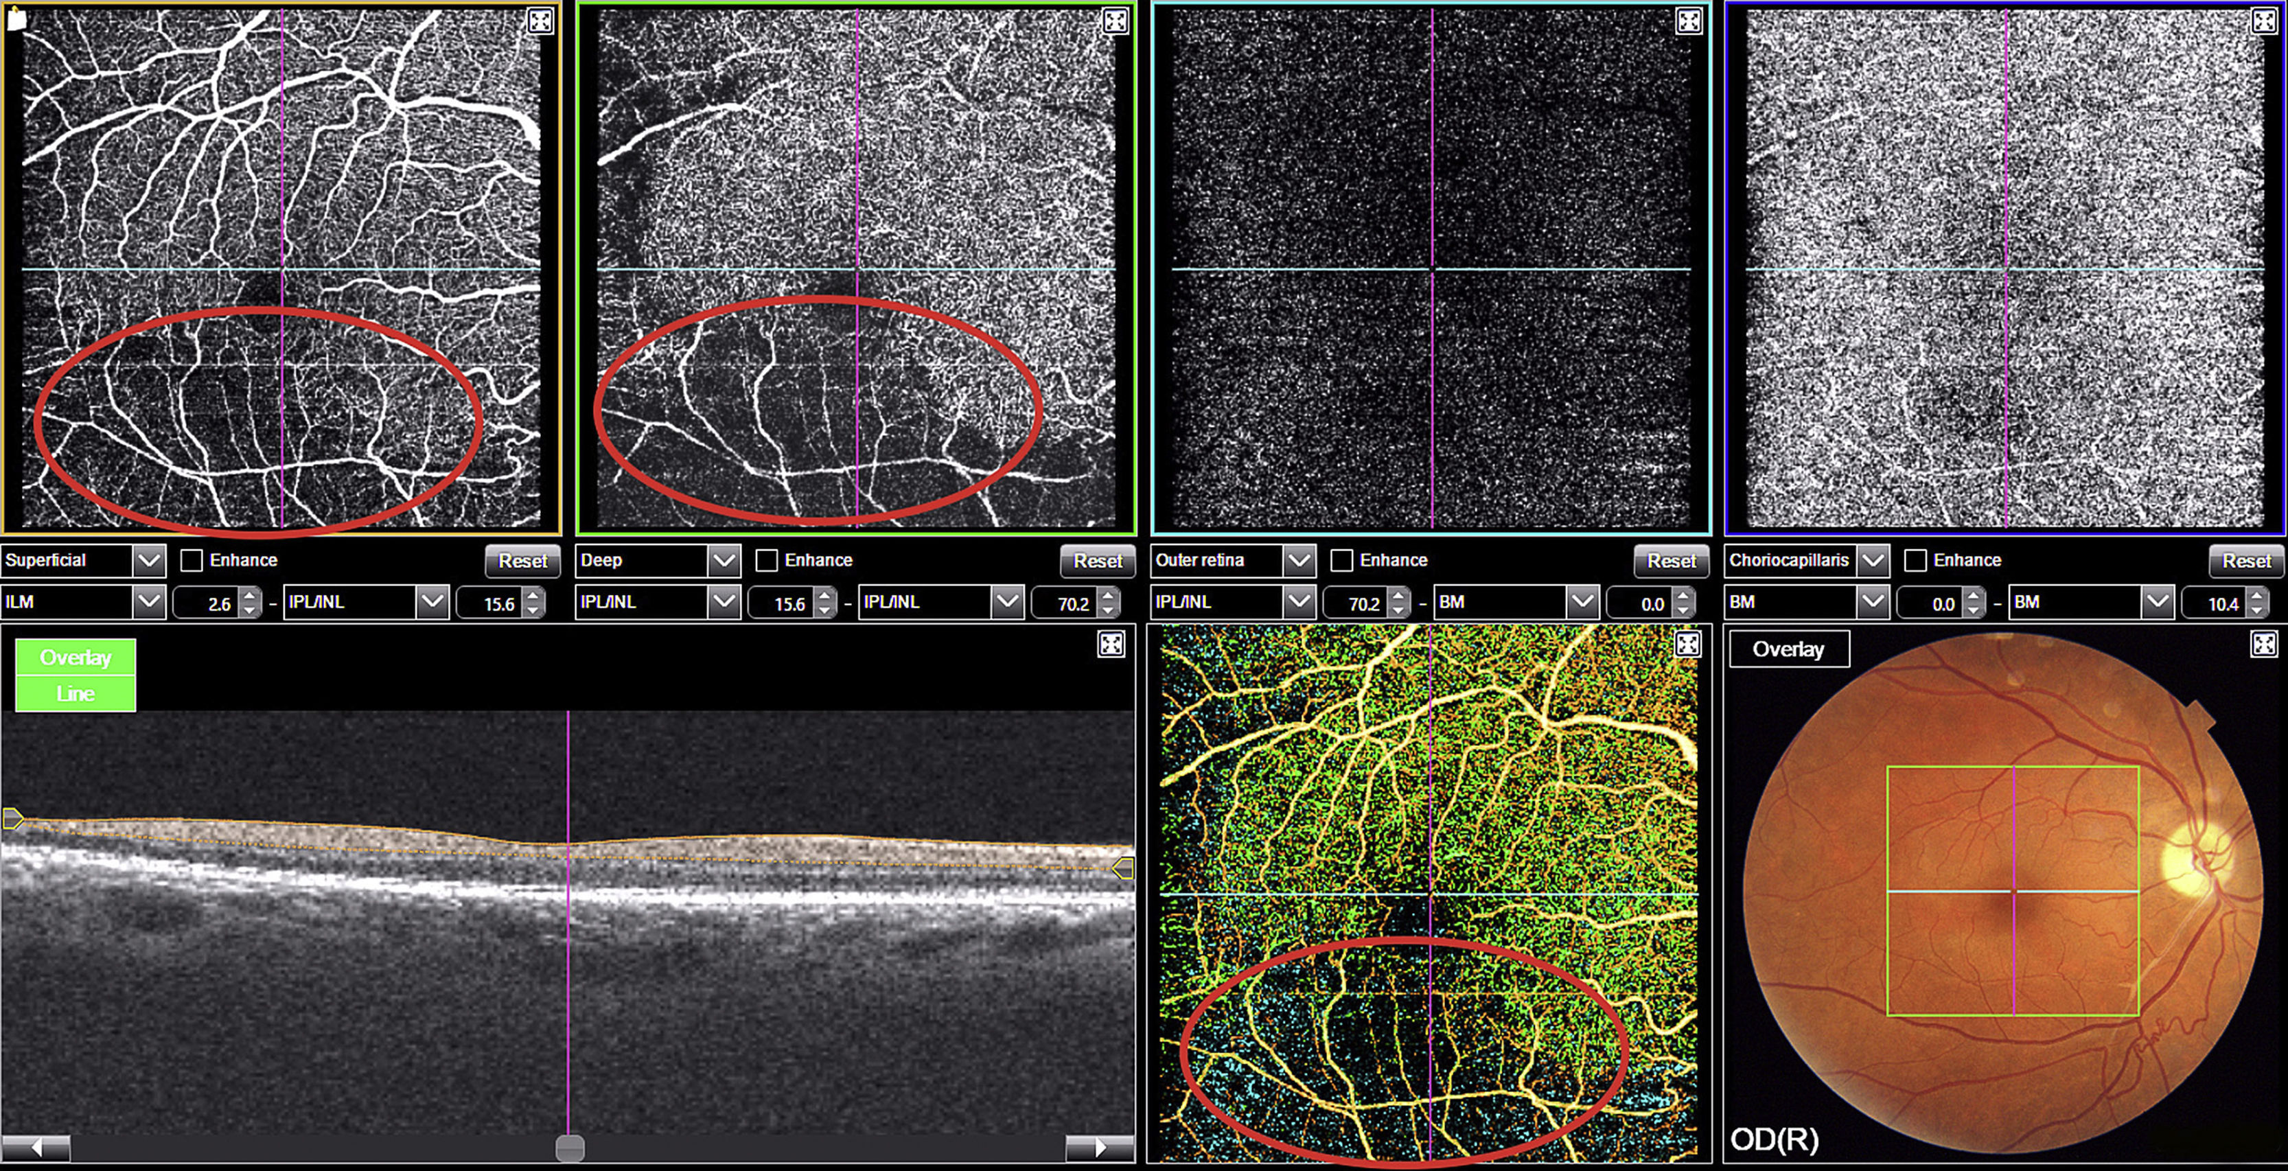Reset the Deep layer settings
The height and width of the screenshot is (1171, 2288).
coord(1097,561)
